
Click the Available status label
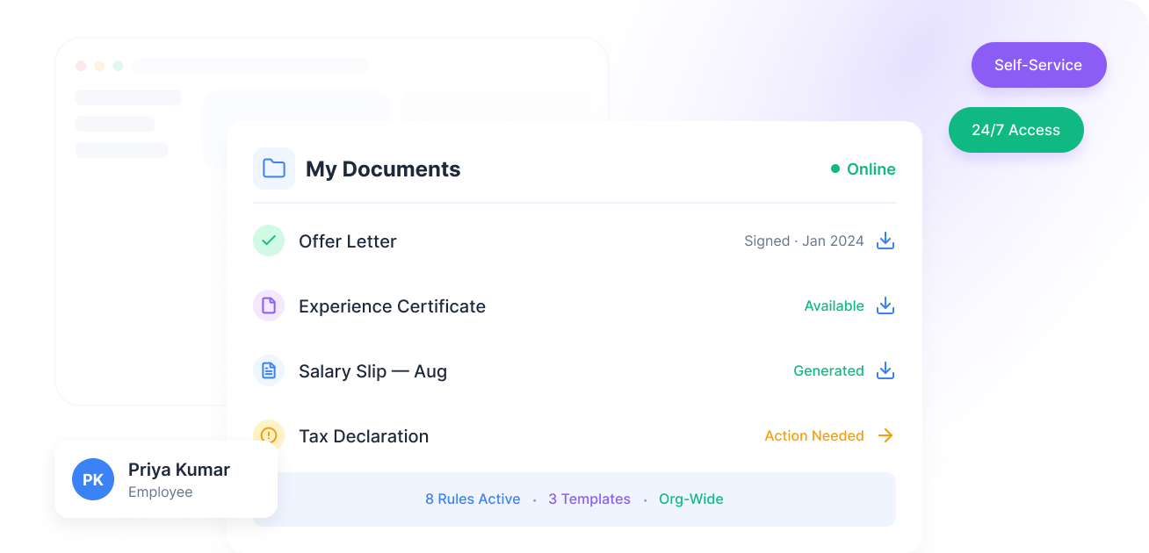click(x=835, y=305)
